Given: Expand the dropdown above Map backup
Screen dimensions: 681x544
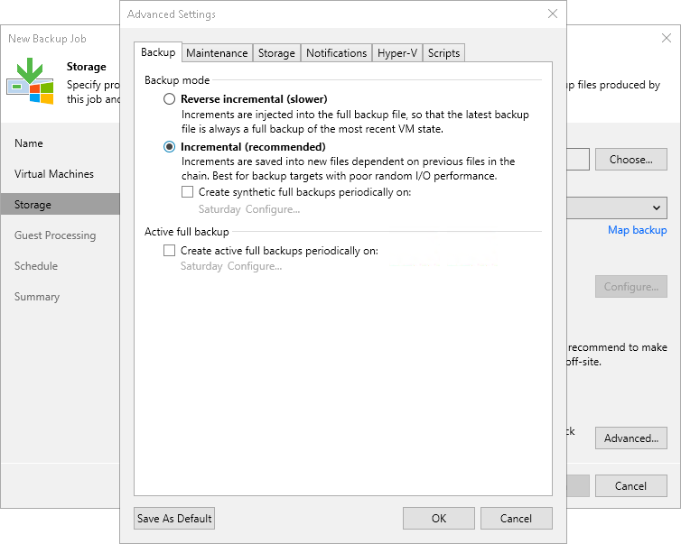Looking at the screenshot, I should [617, 208].
